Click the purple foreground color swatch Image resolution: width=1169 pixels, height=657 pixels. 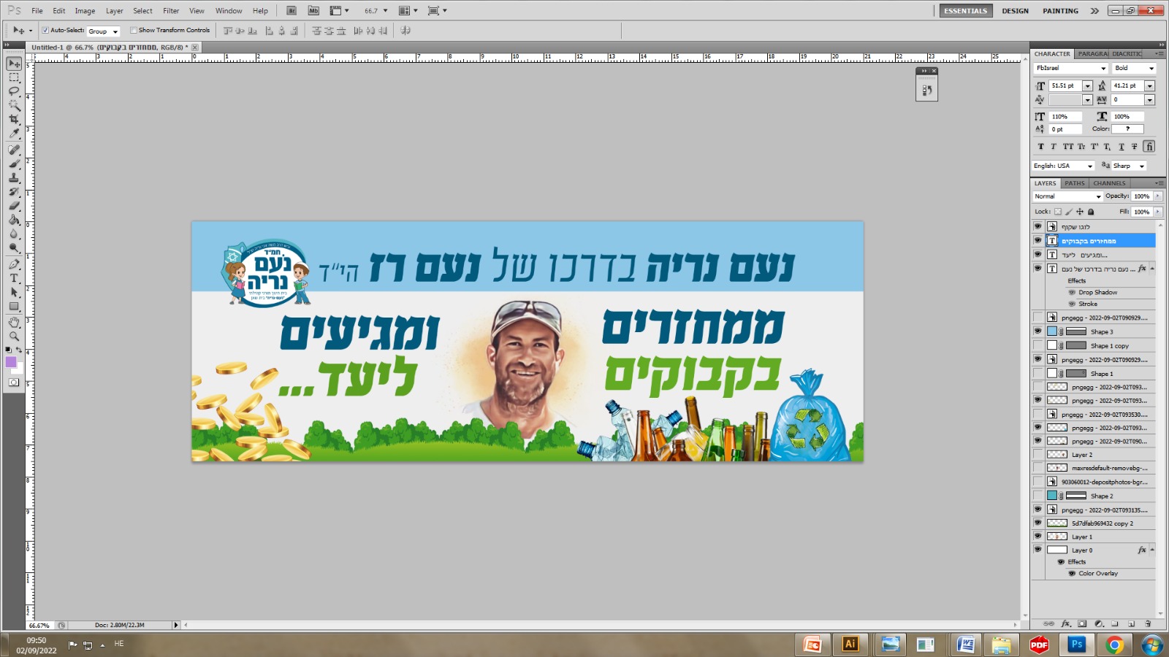pyautogui.click(x=11, y=362)
